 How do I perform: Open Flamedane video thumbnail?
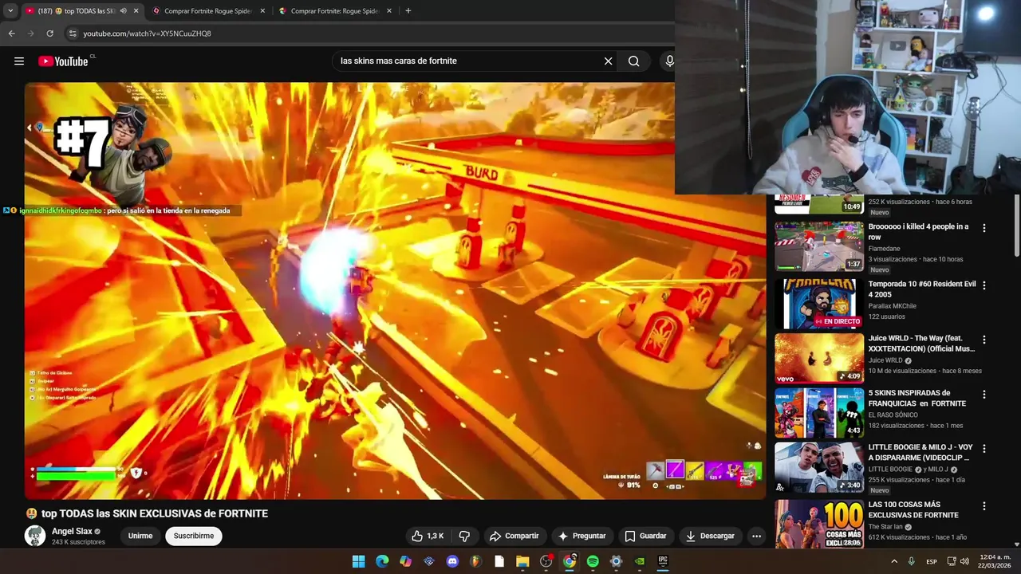click(819, 246)
